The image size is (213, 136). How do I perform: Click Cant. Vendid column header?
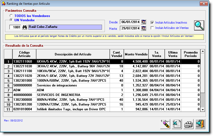click(117, 54)
